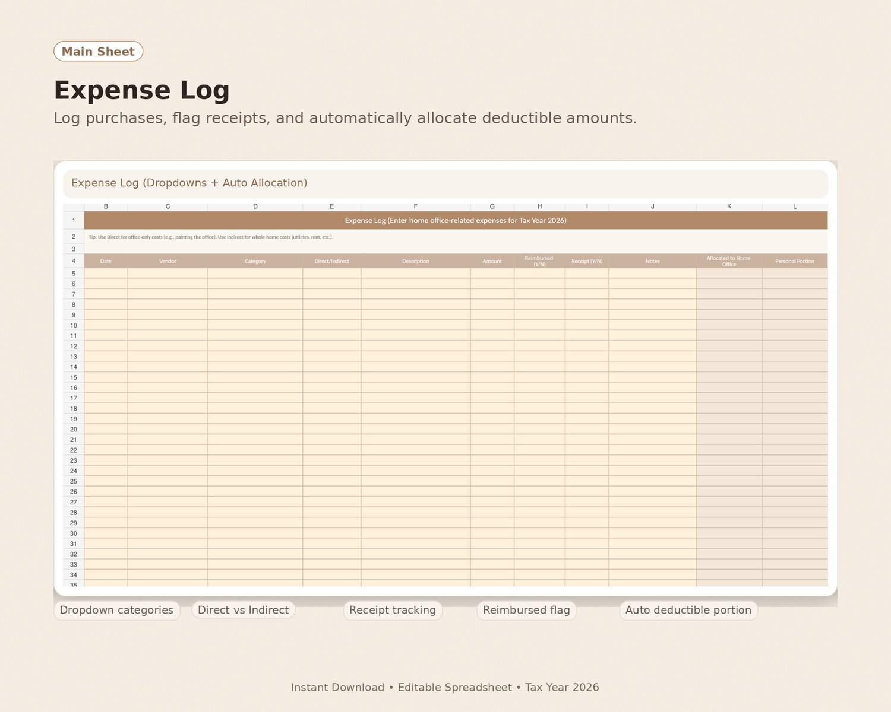Select column K header

tap(729, 206)
